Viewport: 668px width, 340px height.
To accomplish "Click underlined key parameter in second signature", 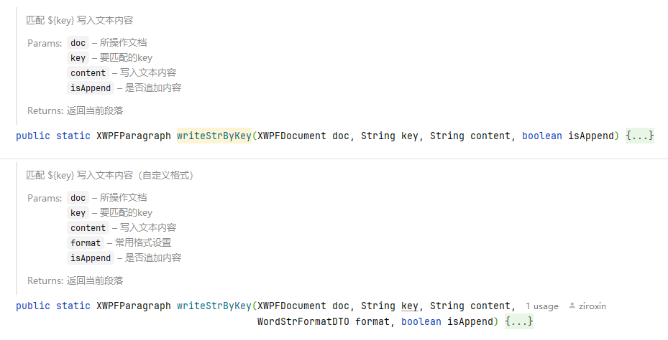I will [x=409, y=306].
